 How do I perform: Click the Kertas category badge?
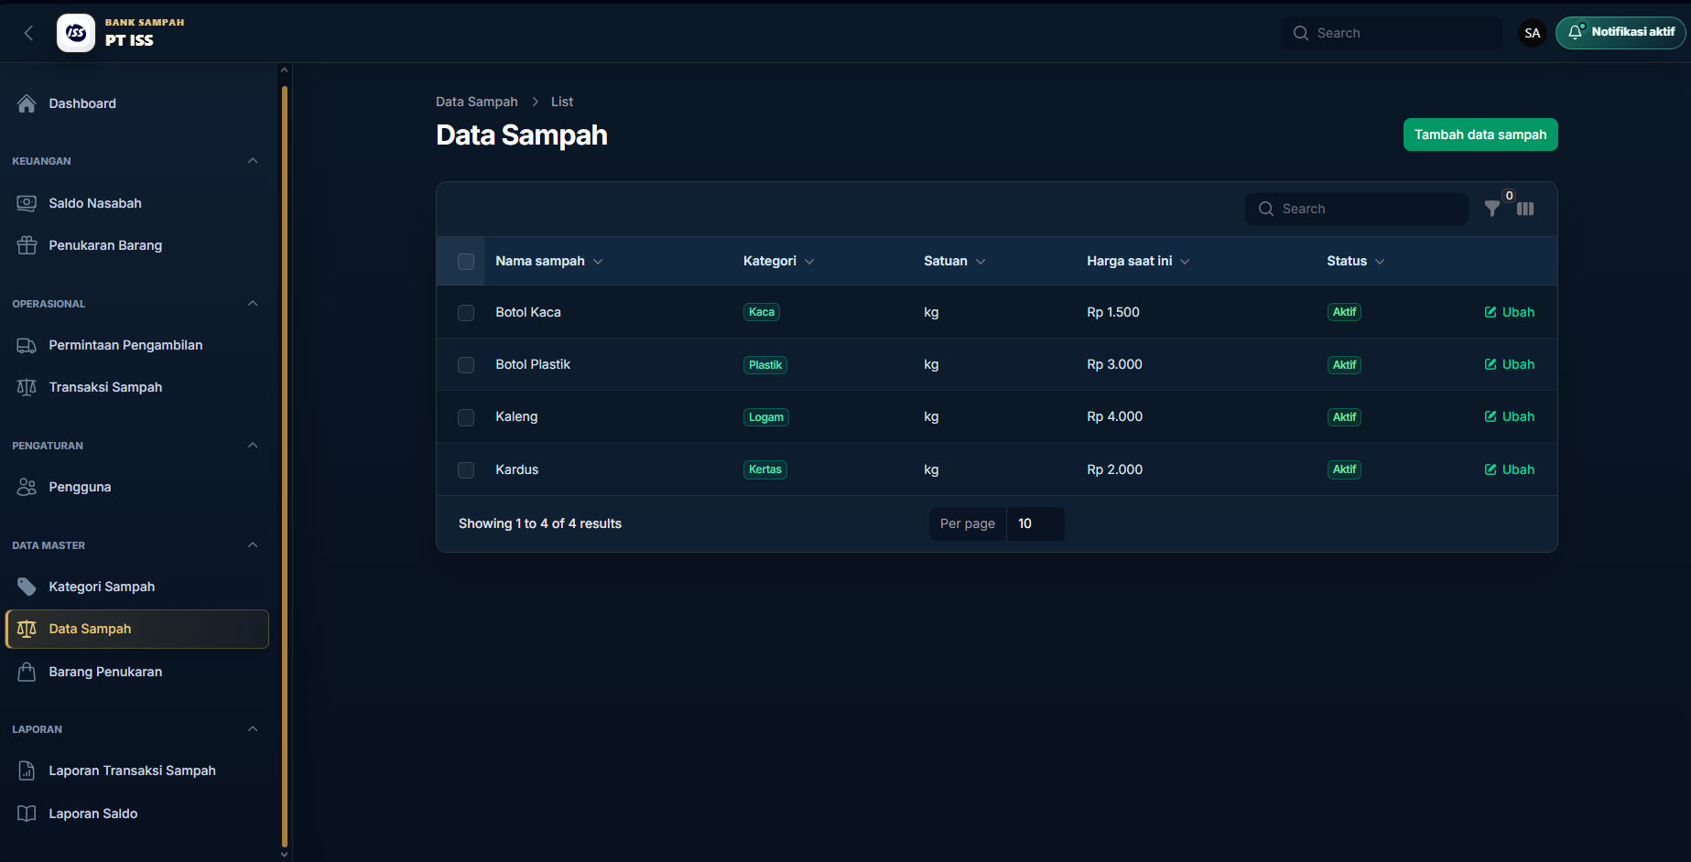tap(765, 469)
